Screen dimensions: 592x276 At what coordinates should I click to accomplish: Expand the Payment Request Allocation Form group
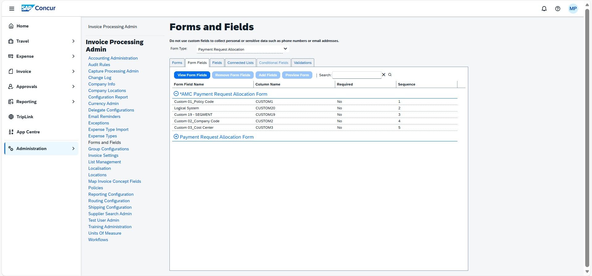pos(176,136)
